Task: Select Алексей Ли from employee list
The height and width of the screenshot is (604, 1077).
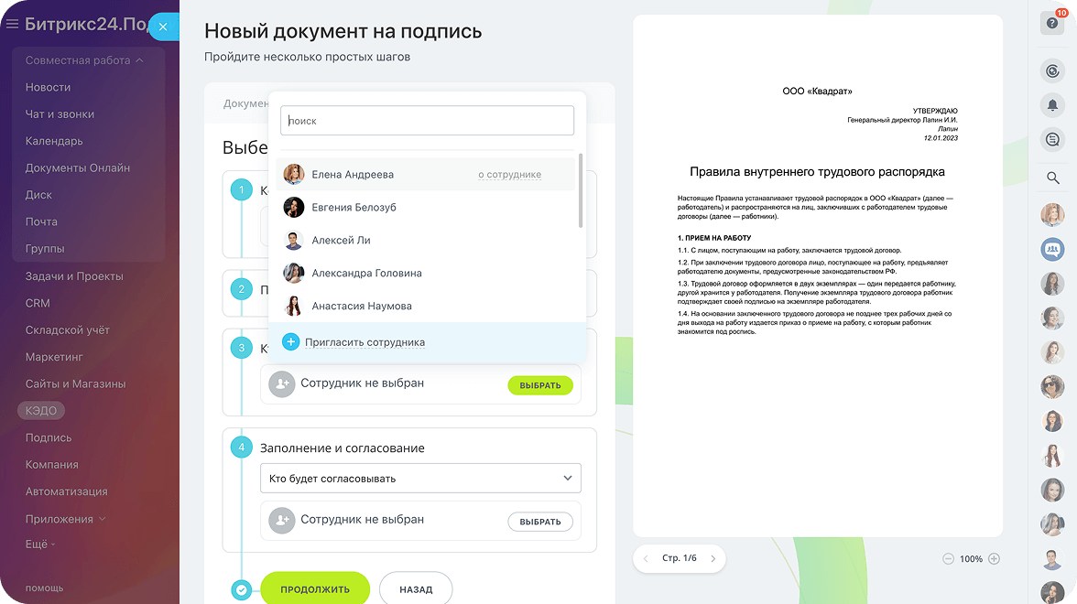Action: click(341, 241)
